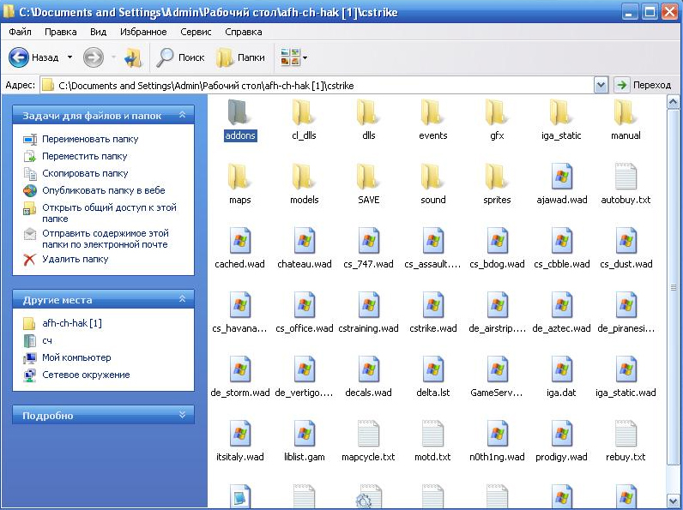
Task: Open the Избранное menu
Action: (x=143, y=32)
